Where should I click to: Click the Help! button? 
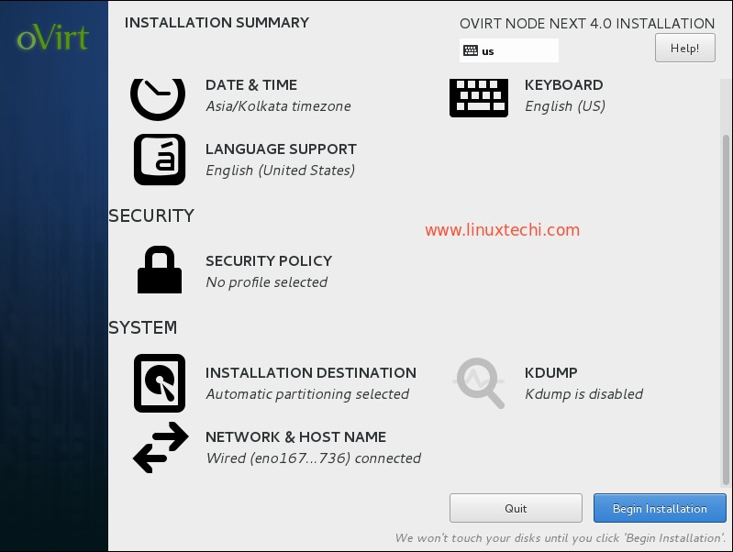(x=684, y=49)
